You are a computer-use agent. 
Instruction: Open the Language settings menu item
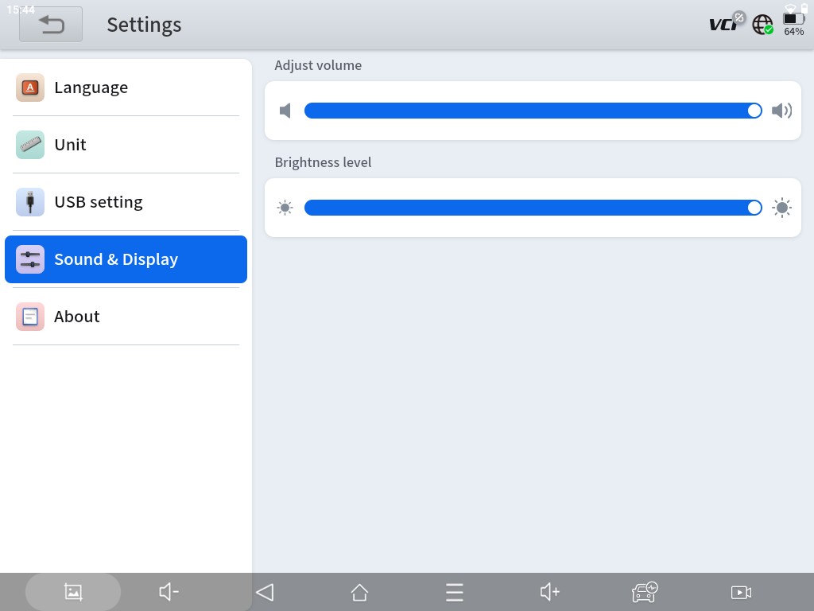coord(126,88)
